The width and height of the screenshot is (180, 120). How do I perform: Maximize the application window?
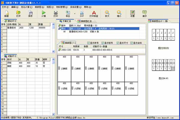[x=173, y=3]
